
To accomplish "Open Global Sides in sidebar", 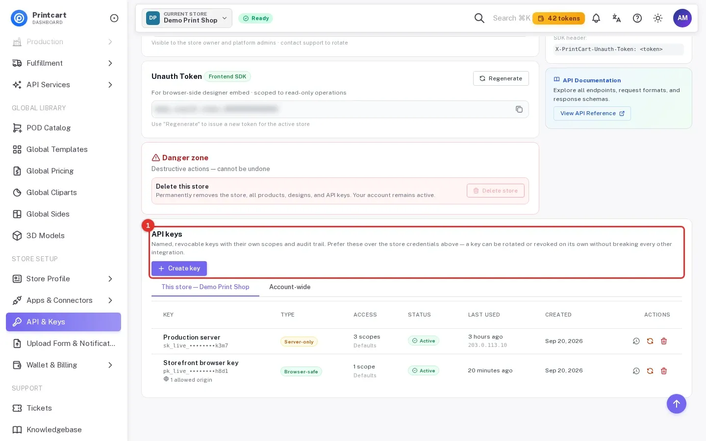I will pyautogui.click(x=63, y=214).
